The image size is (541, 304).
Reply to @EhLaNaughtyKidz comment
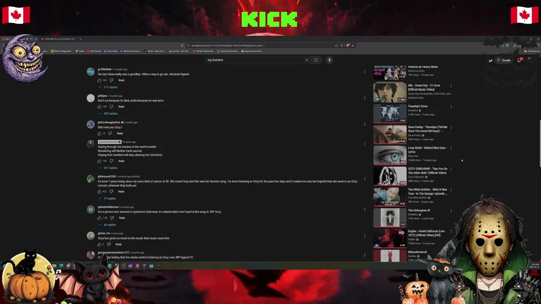click(120, 133)
